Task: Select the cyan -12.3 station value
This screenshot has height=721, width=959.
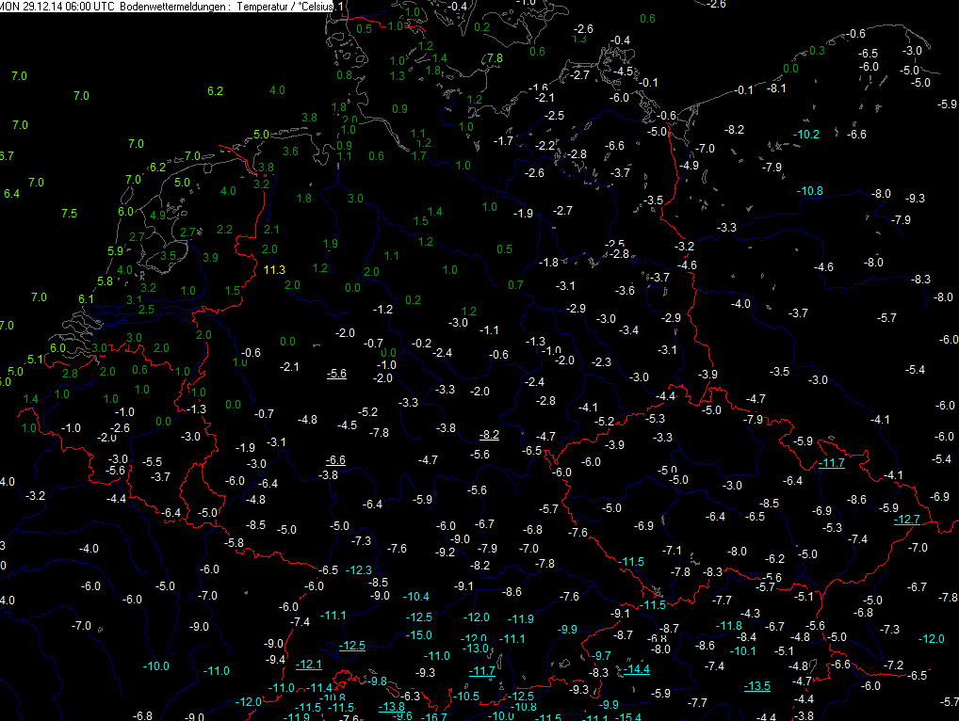Action: [359, 569]
